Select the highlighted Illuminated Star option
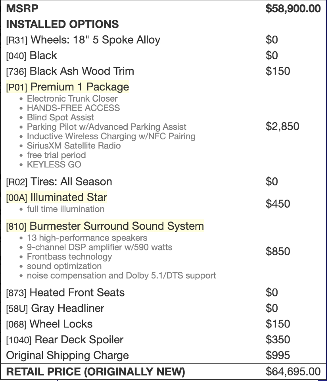 pyautogui.click(x=57, y=197)
